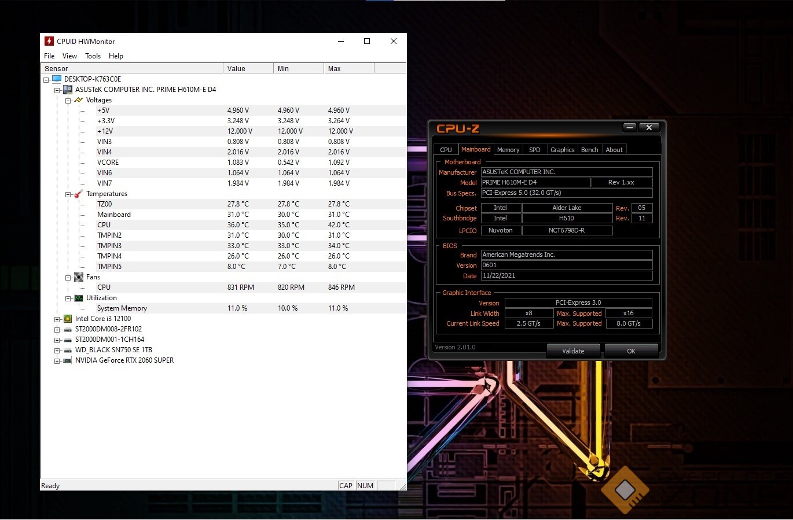This screenshot has height=520, width=793.
Task: Click the Bus Specs PCI-Express 5.0 field
Action: tap(567, 193)
